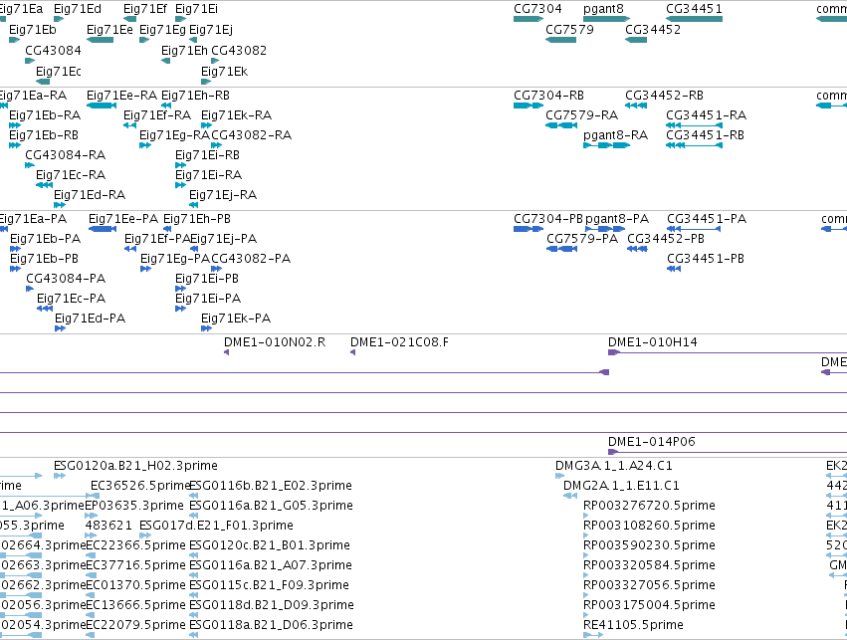This screenshot has height=640, width=847.
Task: Click the 483621 EST label
Action: click(x=108, y=526)
